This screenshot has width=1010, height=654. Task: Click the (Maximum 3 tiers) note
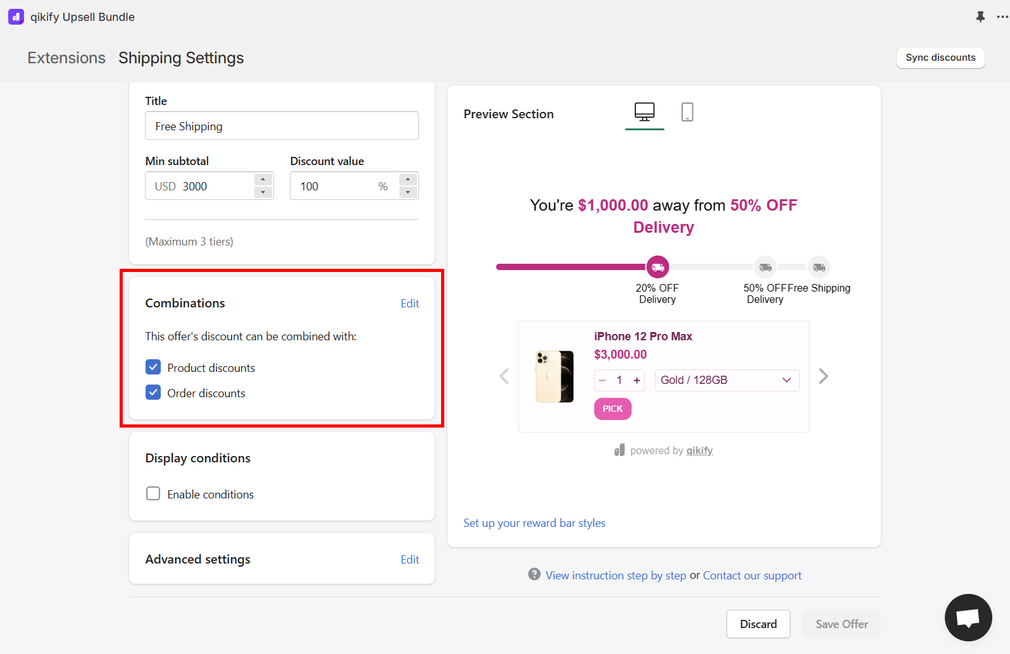tap(189, 242)
